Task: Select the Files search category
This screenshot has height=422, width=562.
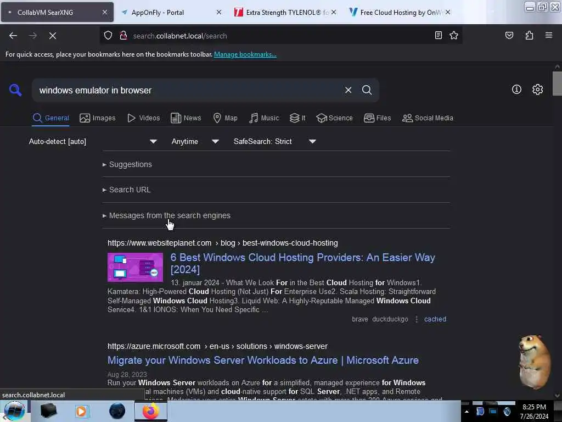Action: point(377,118)
